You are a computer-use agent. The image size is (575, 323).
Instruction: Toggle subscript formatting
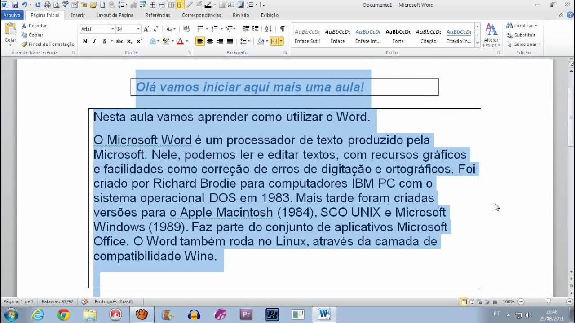click(x=129, y=41)
